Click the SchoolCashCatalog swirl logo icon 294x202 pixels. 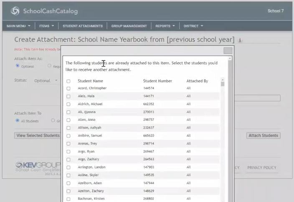[15, 11]
